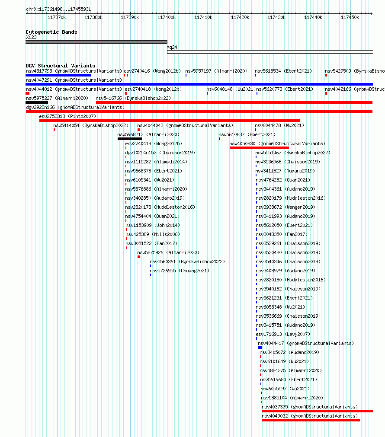The height and width of the screenshot is (437, 385).
Task: Open nsv5618534 (Ebert2021) entry
Action: point(283,71)
